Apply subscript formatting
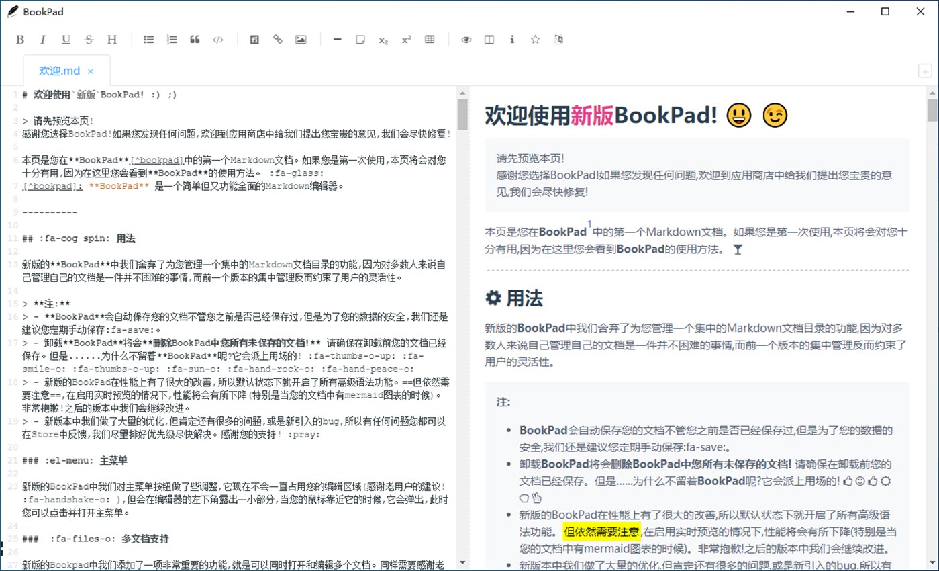Viewport: 939px width, 571px height. coord(383,40)
